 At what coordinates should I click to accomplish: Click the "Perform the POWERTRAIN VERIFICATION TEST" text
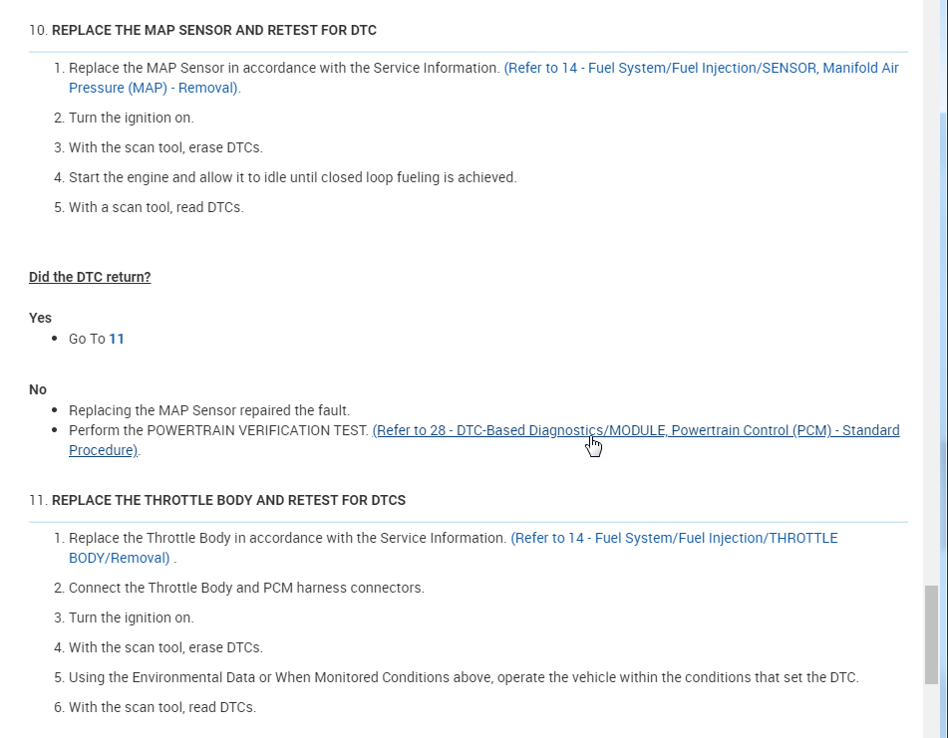(x=218, y=431)
